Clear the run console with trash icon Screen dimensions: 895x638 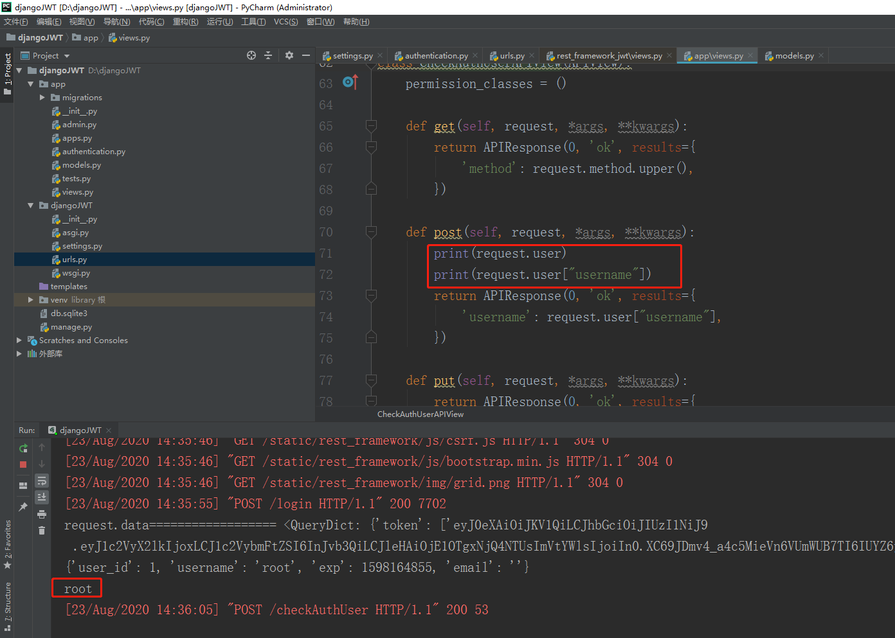pos(42,530)
